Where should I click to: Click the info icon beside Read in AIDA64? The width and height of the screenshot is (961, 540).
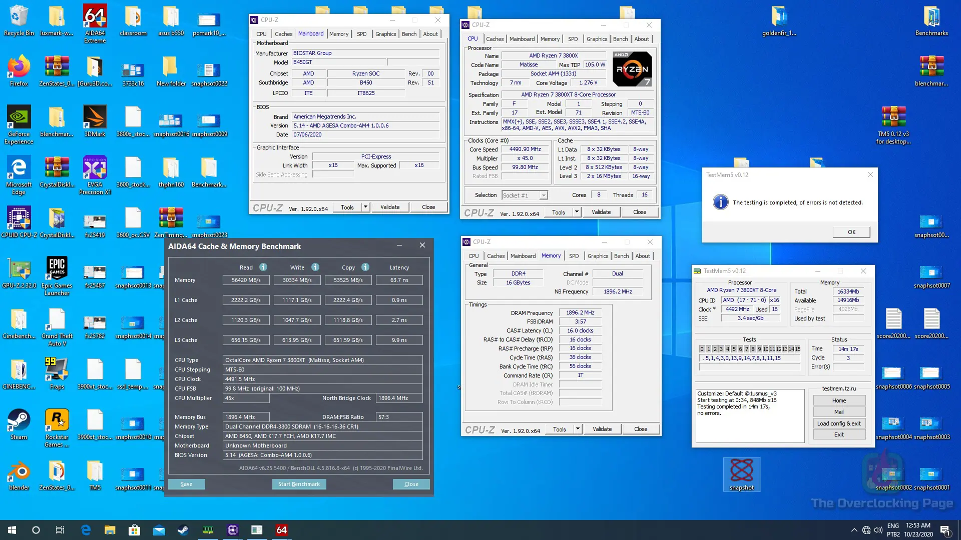(x=263, y=267)
